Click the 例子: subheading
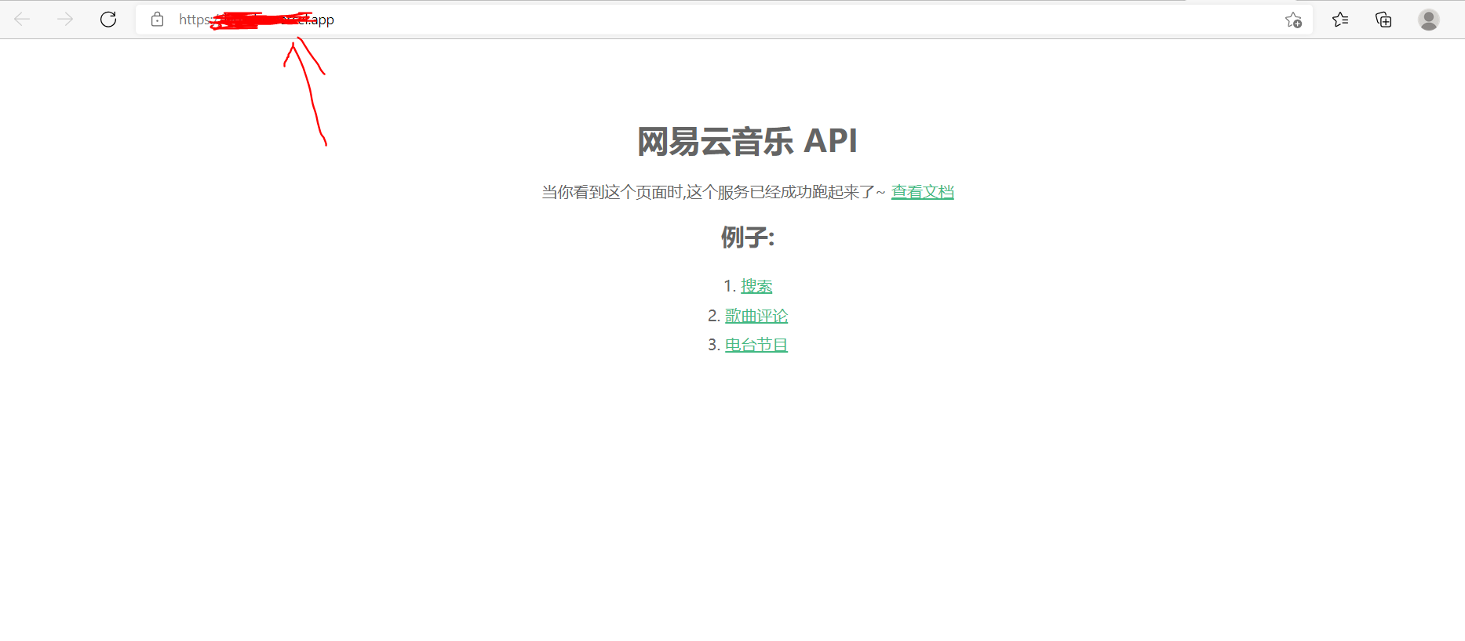Image resolution: width=1465 pixels, height=641 pixels. [x=748, y=237]
